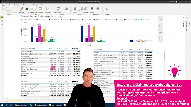Click Personalwirt... legend color dot
This screenshot has width=191, height=107.
coord(105,20)
